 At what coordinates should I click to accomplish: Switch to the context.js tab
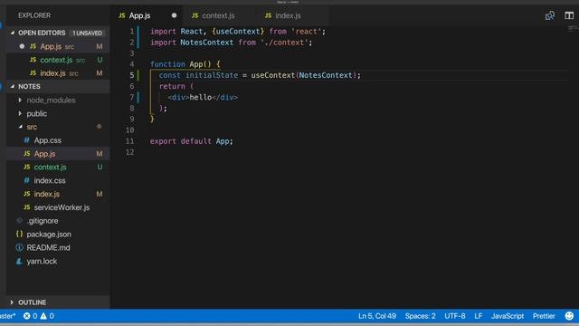pos(218,15)
